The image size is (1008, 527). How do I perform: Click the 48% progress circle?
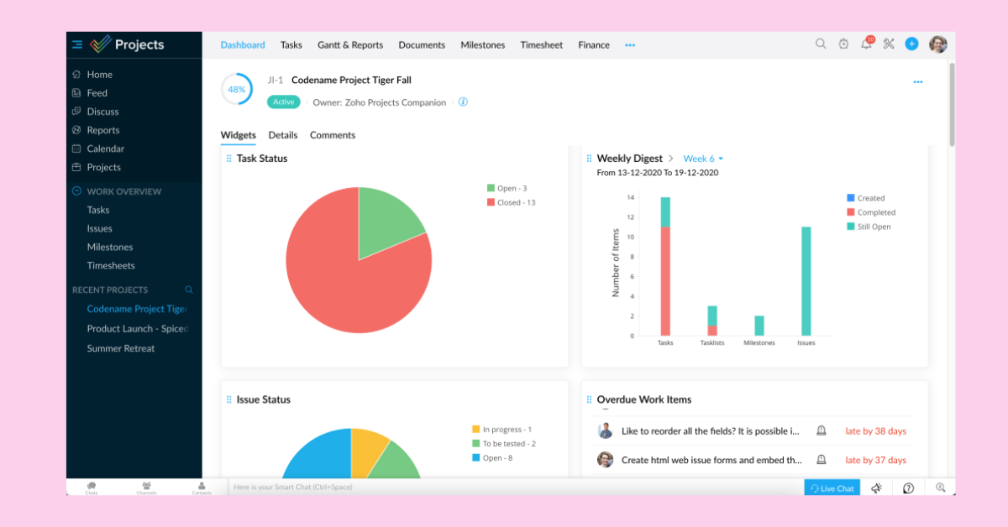point(237,88)
